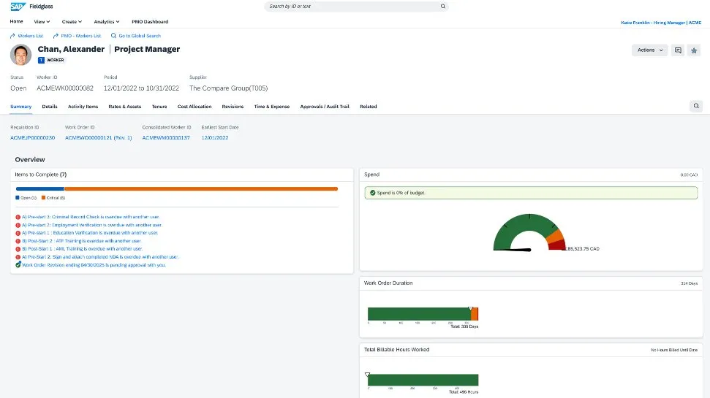Click the PMO - Workers List arrow icon

click(56, 36)
